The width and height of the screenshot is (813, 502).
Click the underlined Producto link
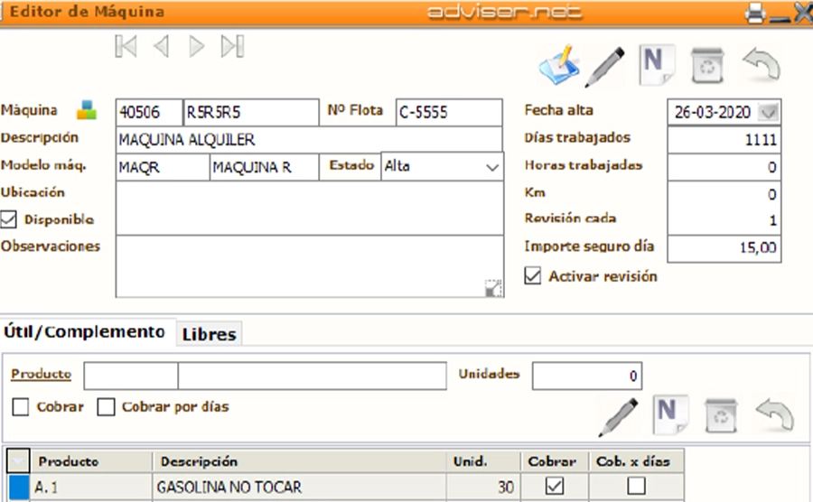41,374
